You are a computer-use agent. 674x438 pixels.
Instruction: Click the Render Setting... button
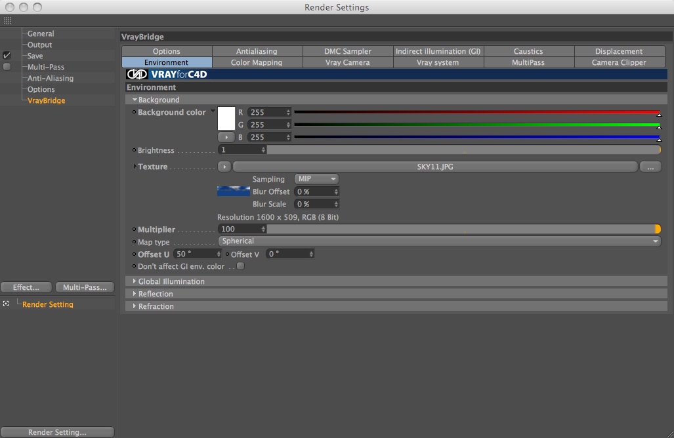coord(57,432)
